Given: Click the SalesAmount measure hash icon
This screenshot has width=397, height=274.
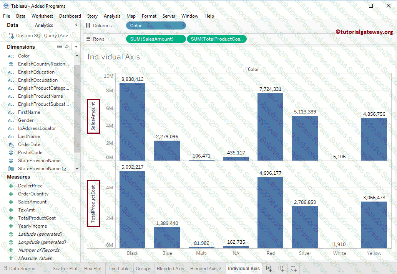Looking at the screenshot, I should pyautogui.click(x=11, y=202).
